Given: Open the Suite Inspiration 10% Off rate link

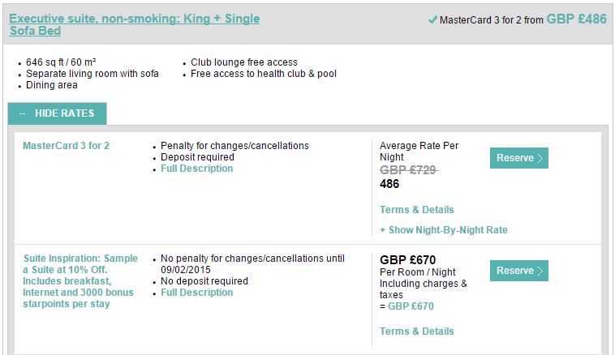Looking at the screenshot, I should (x=80, y=281).
